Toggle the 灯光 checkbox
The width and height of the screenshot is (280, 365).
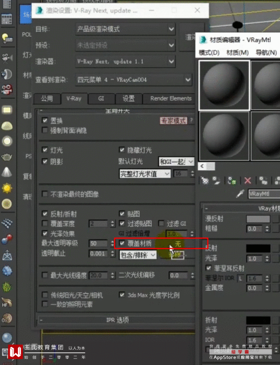tap(45, 149)
